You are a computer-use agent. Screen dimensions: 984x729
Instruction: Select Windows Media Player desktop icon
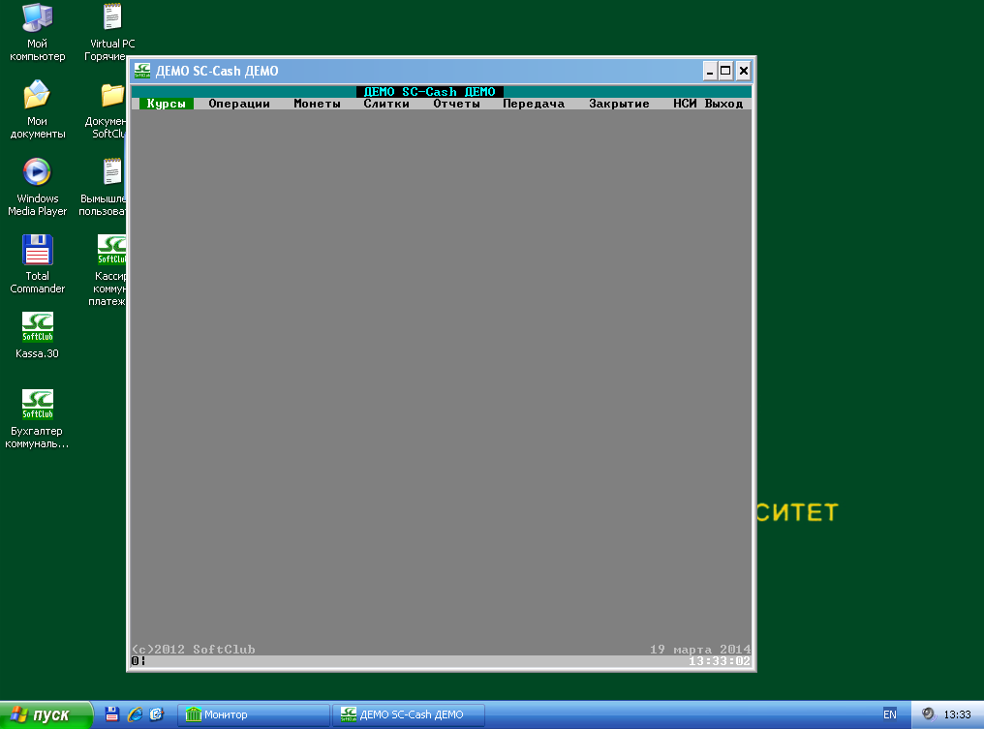click(x=37, y=186)
